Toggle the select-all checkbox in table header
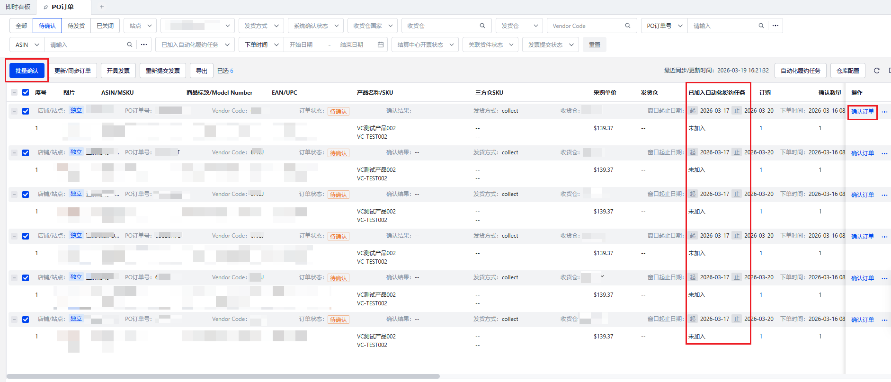This screenshot has height=382, width=891. click(x=26, y=93)
